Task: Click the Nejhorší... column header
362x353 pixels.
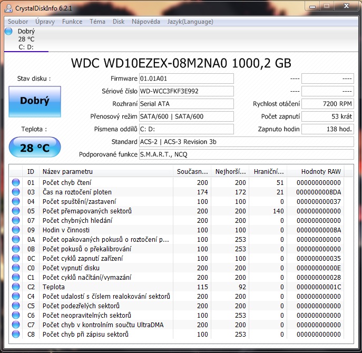Action: 230,171
